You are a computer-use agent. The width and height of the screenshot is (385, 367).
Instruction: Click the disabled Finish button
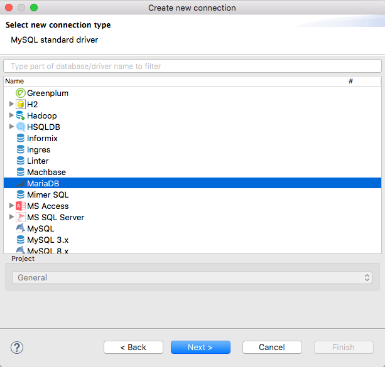pyautogui.click(x=344, y=348)
